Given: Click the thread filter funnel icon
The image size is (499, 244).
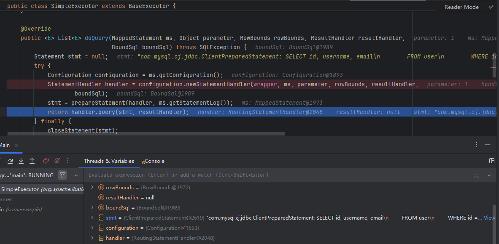Looking at the screenshot, I should click(62, 175).
